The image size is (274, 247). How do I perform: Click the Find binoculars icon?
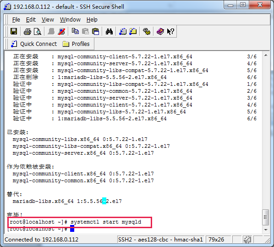point(109,32)
